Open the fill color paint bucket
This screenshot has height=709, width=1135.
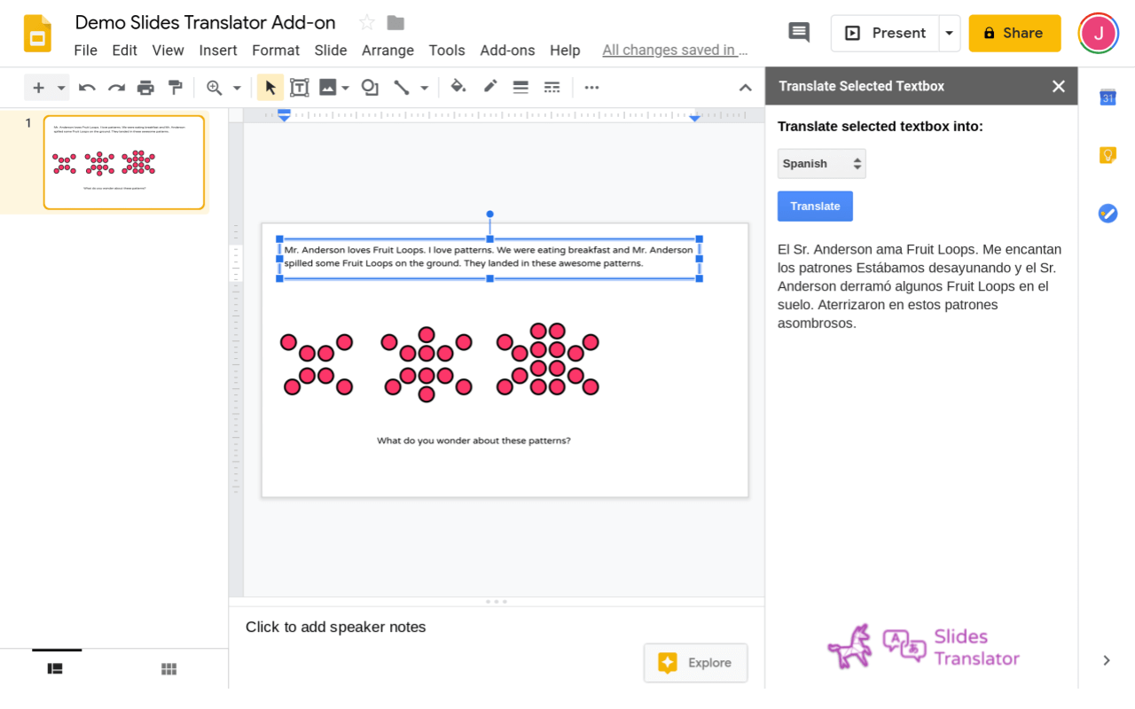click(x=458, y=87)
